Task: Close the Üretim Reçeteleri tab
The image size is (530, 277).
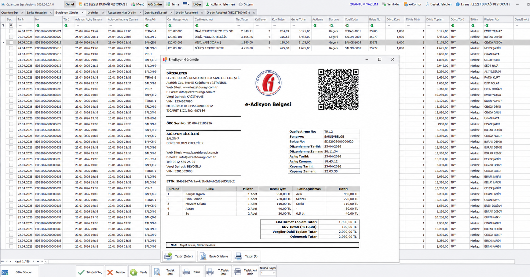Action: point(202,13)
